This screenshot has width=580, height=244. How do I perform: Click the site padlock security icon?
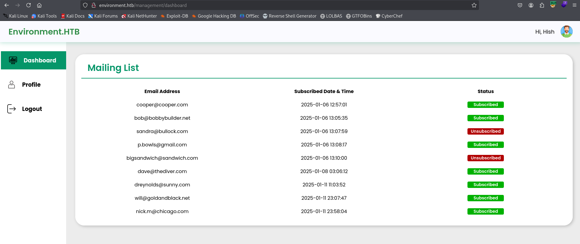coord(94,5)
